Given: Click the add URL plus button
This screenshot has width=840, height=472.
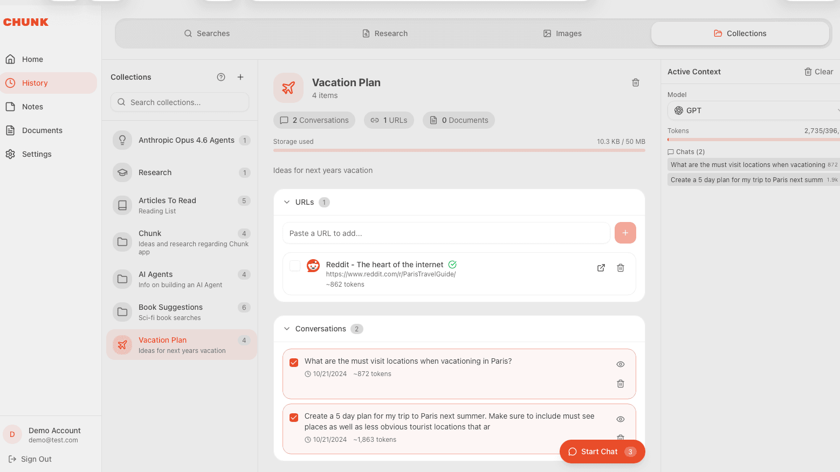Looking at the screenshot, I should coord(625,233).
